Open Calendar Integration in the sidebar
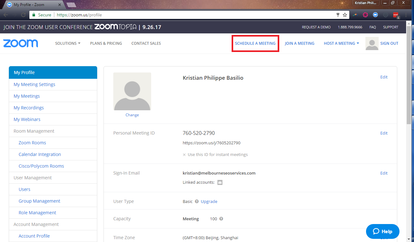This screenshot has width=414, height=242. pos(40,154)
